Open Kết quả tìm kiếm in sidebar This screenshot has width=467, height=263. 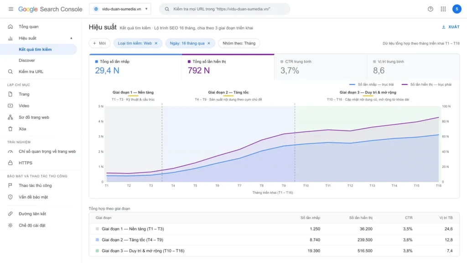tap(38, 49)
